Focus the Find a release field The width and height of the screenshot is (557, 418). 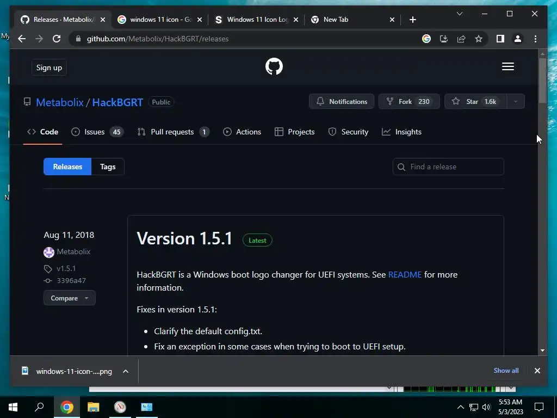click(448, 167)
